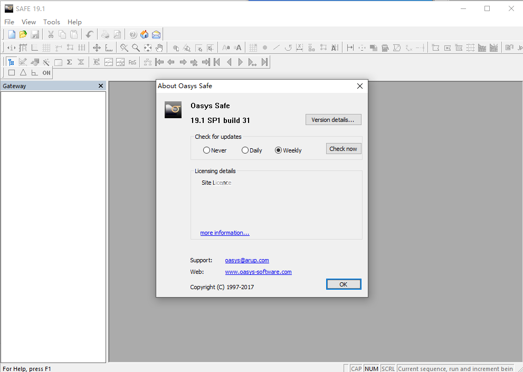The height and width of the screenshot is (372, 523).
Task: Open the more information link
Action: [x=224, y=233]
